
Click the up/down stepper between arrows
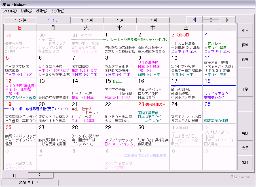211,20
